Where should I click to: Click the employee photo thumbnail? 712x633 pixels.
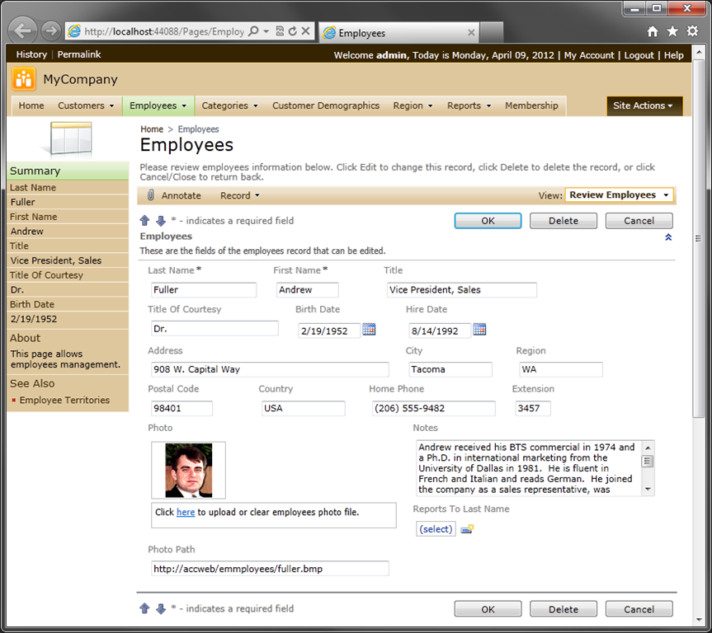pos(188,470)
